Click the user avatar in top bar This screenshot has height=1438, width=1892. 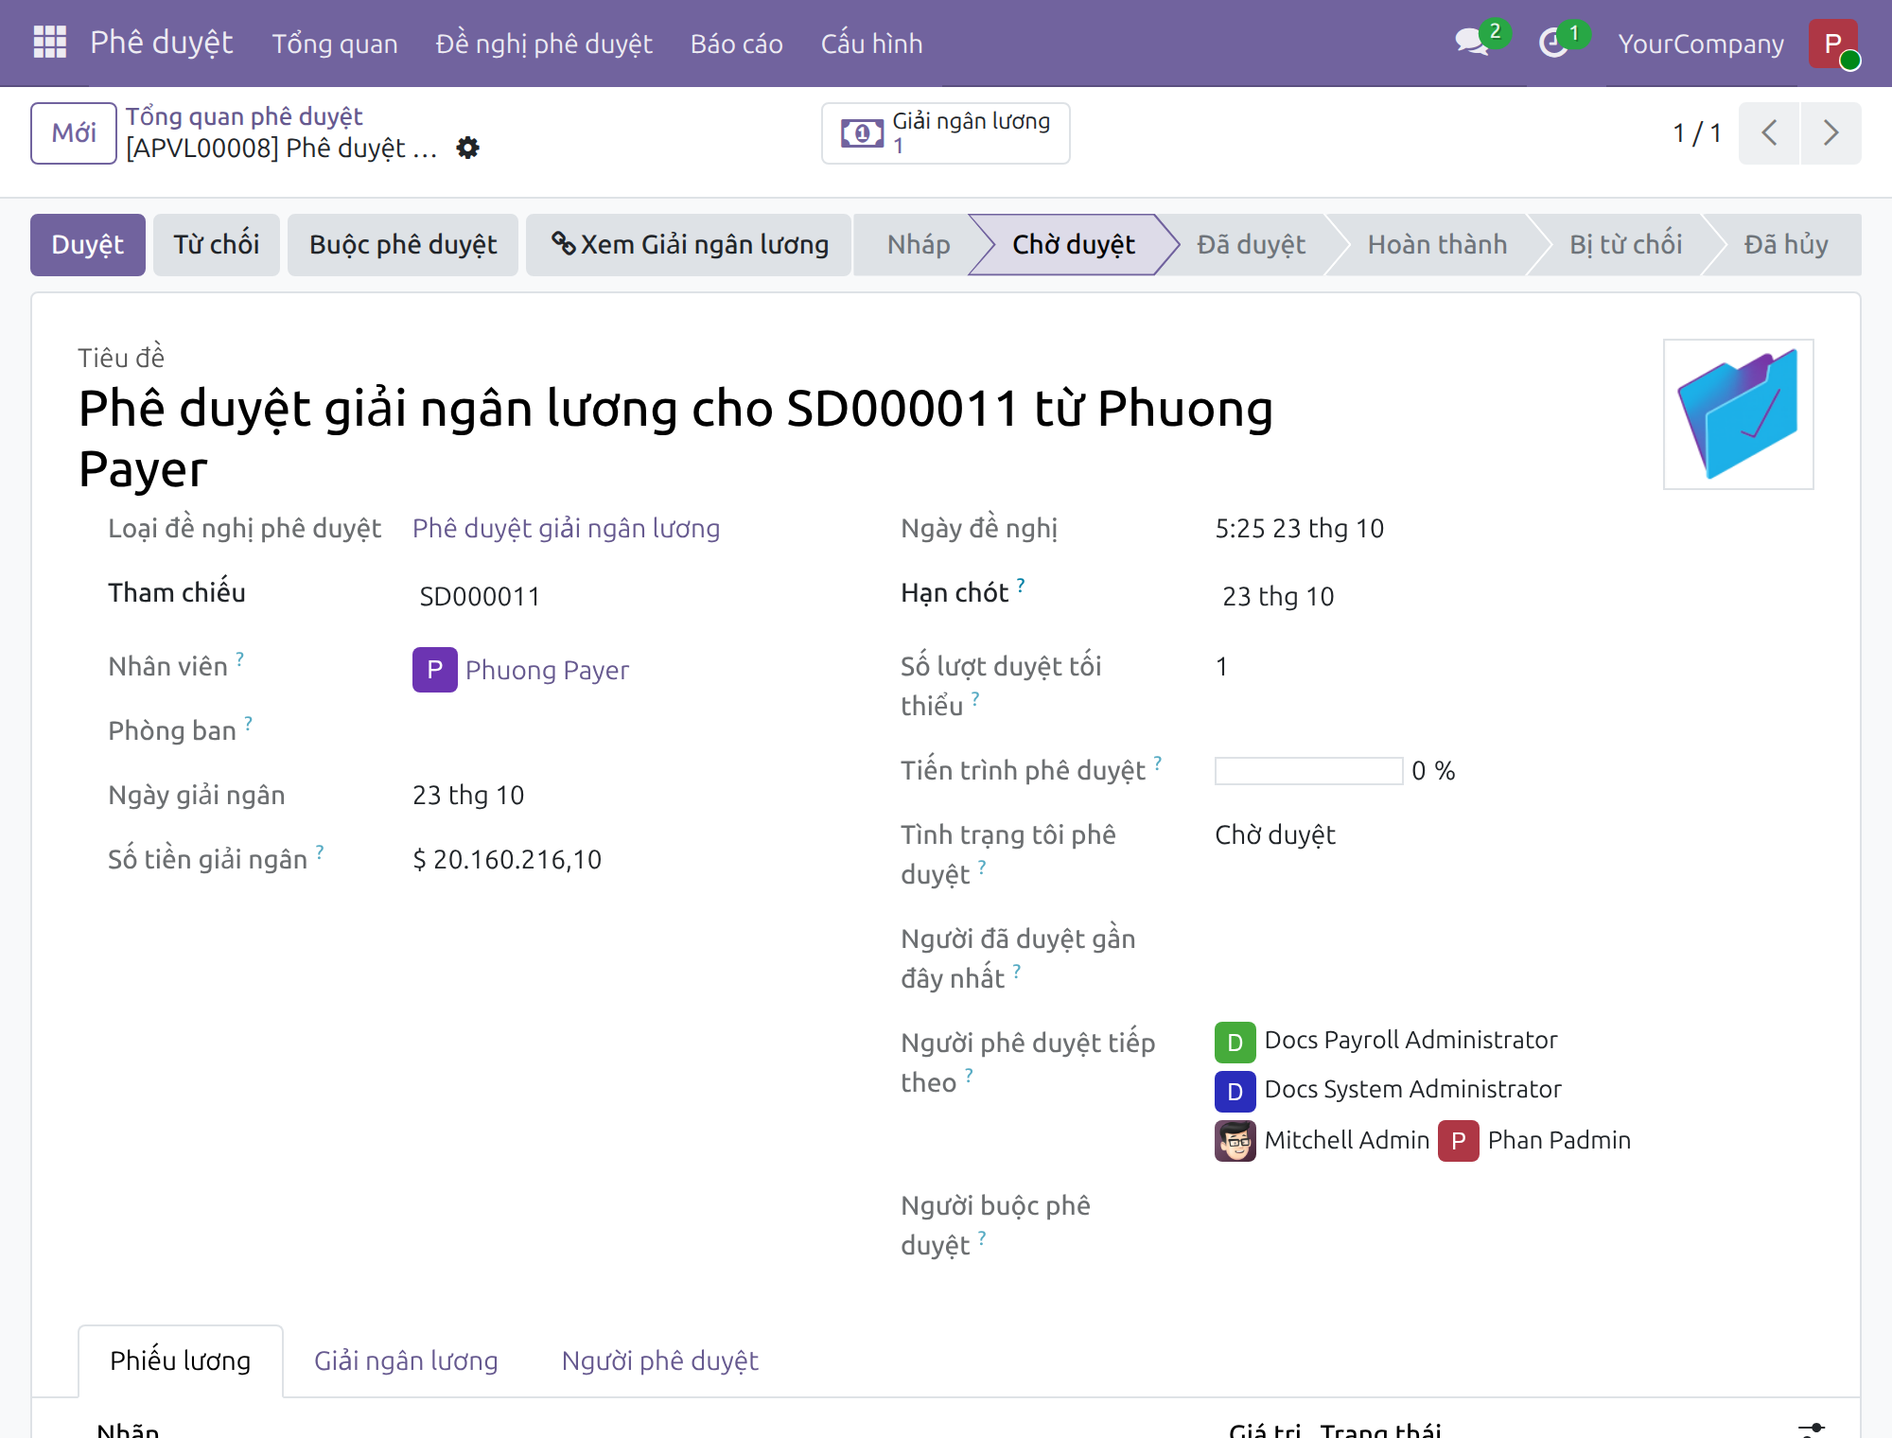tap(1833, 44)
